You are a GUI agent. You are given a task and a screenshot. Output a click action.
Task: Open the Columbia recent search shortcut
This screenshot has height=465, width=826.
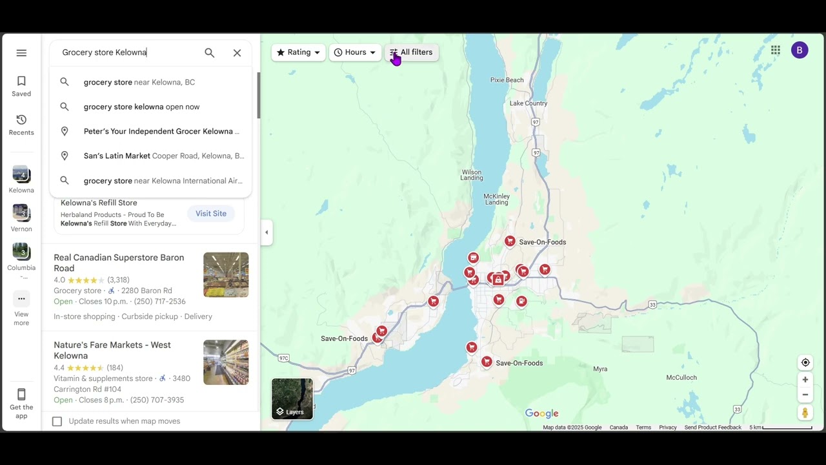[21, 262]
